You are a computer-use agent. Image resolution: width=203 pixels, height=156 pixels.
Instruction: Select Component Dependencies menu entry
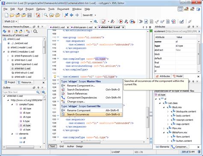(x=91, y=98)
